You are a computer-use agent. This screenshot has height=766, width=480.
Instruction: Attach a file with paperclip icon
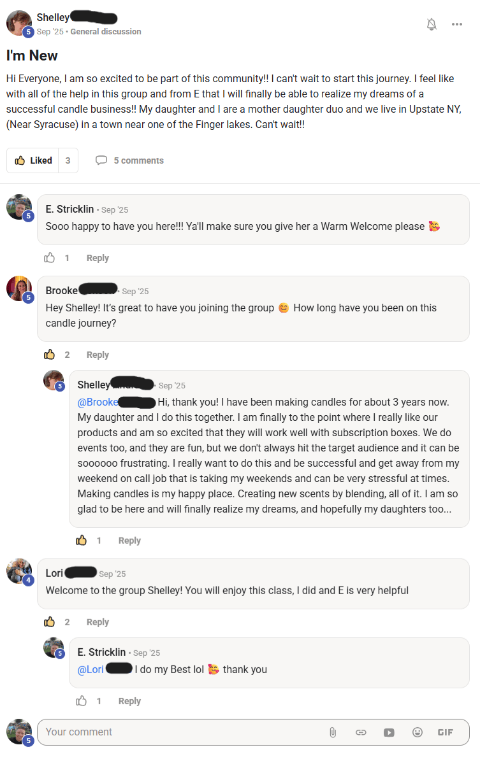(333, 732)
